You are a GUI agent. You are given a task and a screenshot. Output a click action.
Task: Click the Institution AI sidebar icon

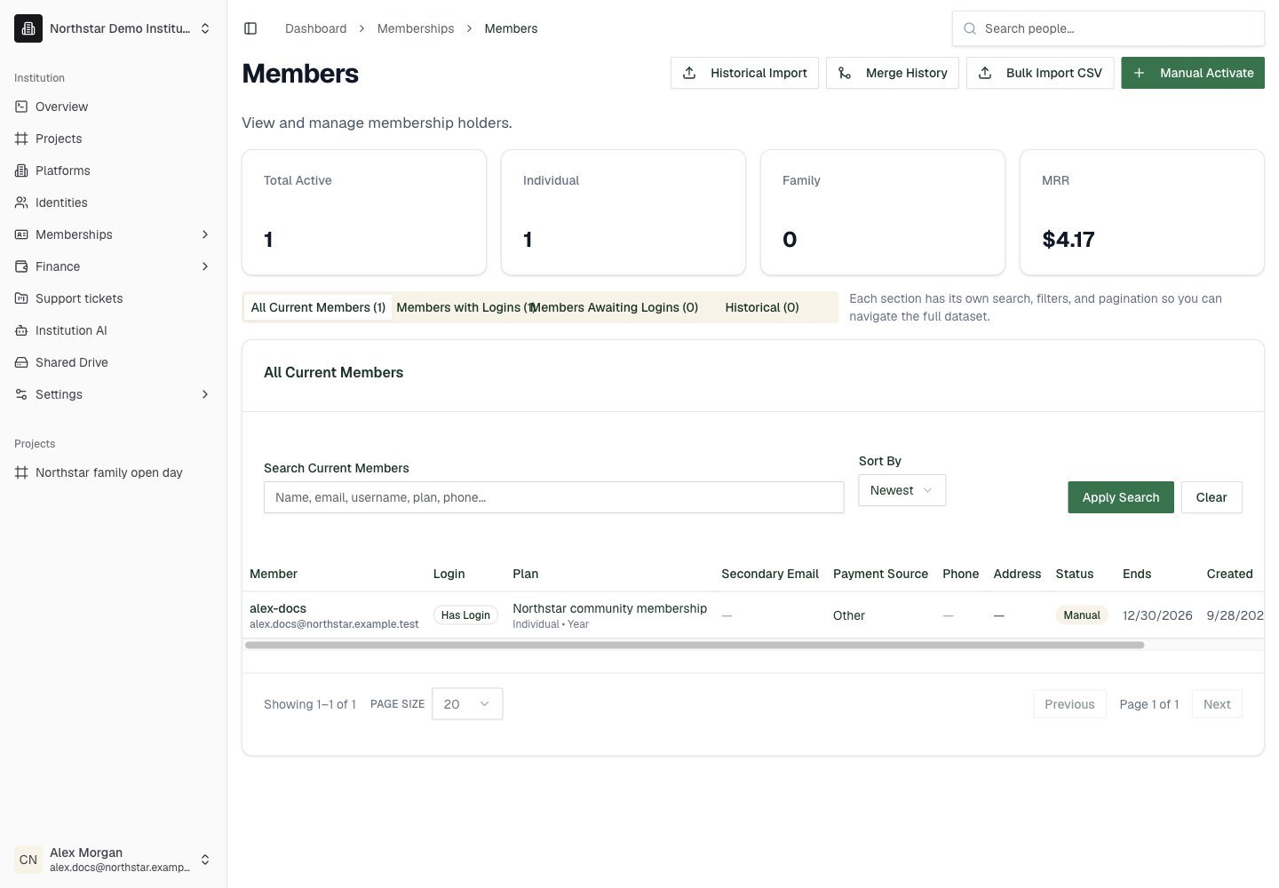pos(21,330)
